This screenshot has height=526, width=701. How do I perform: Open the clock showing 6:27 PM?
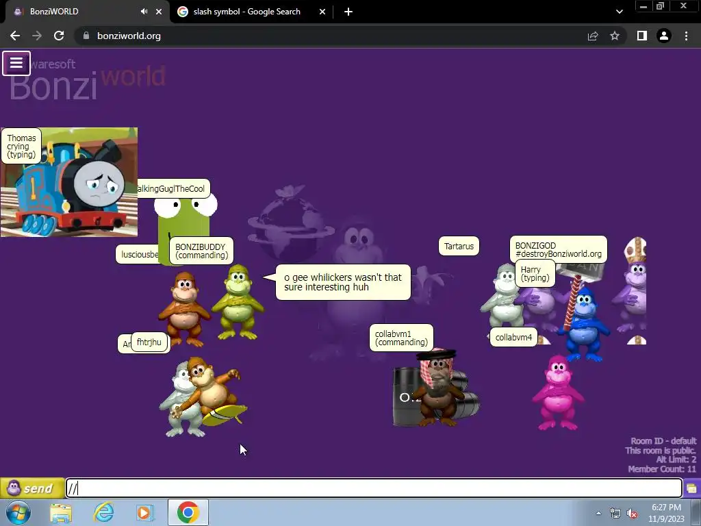tap(666, 513)
